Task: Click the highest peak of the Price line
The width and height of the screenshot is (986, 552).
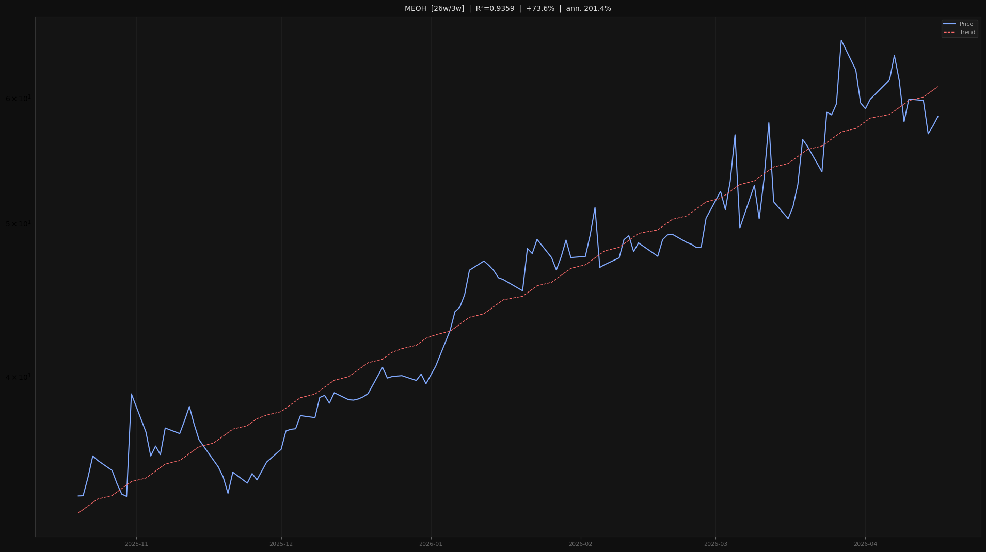Action: 841,40
